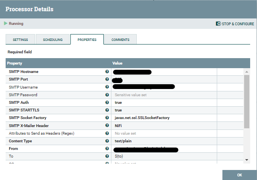Select the 'SMTP Port' property name

[19, 79]
